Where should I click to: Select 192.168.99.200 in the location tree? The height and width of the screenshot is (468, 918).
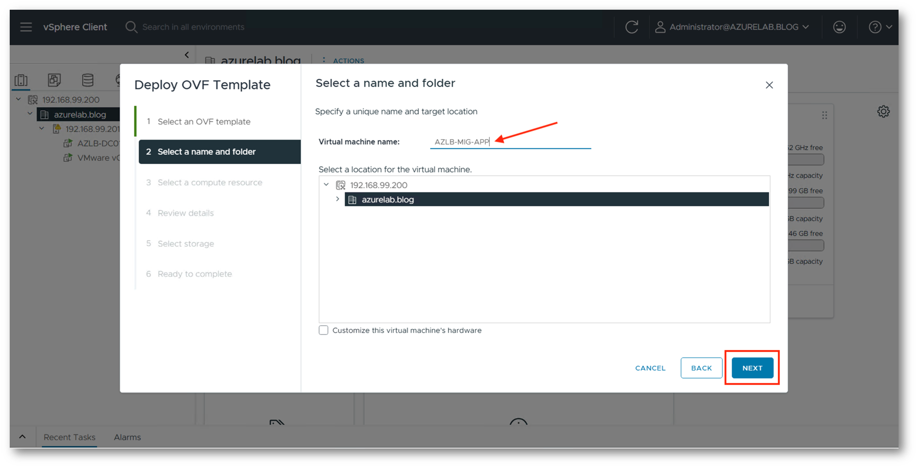click(x=379, y=185)
